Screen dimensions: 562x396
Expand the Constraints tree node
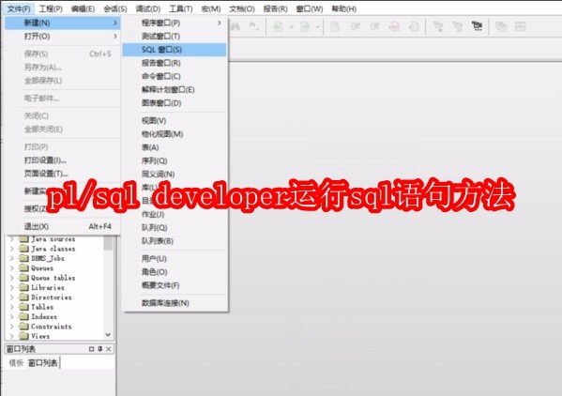(x=12, y=327)
